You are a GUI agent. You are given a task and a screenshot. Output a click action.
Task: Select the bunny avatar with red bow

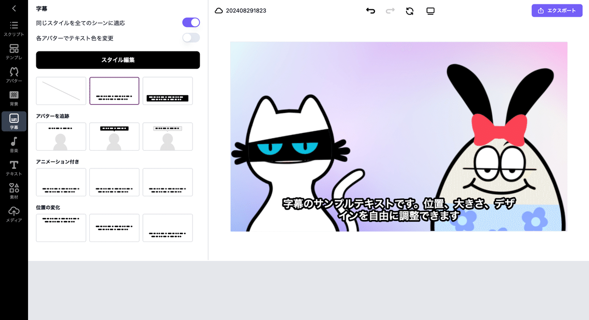click(x=498, y=147)
